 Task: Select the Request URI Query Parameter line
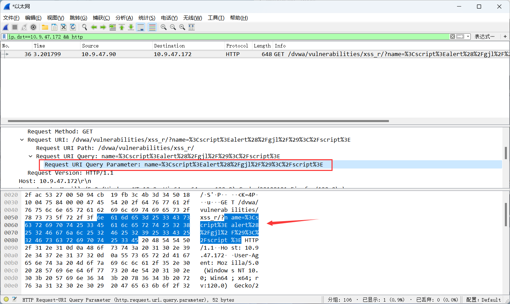click(184, 164)
